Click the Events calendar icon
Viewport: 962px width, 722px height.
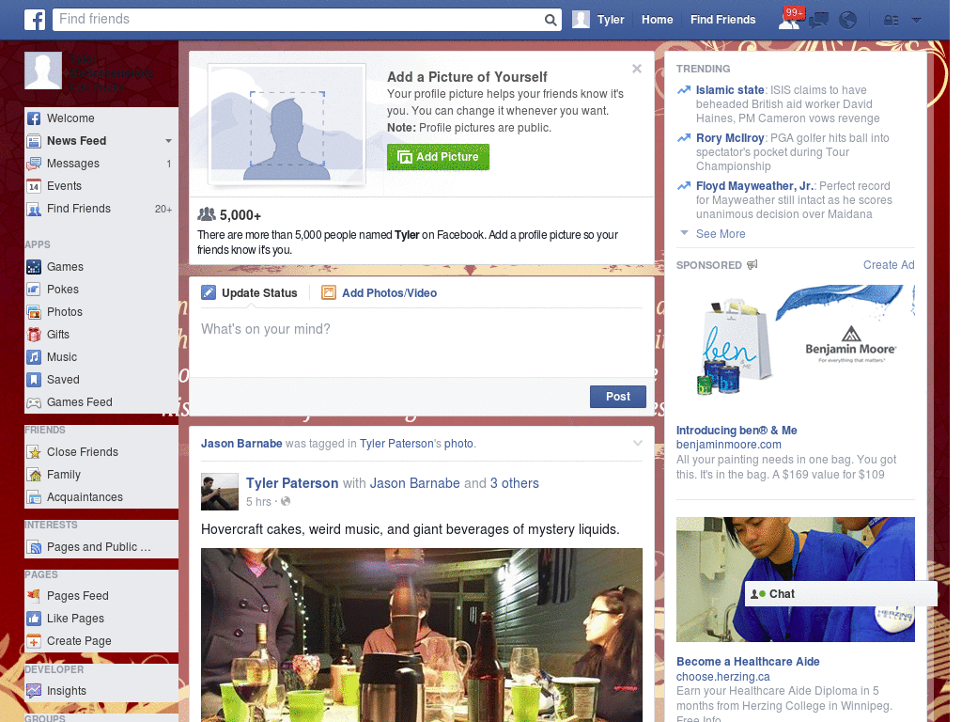[34, 186]
